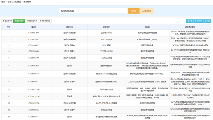Select drug name SNC109注射液
The width and height of the screenshot is (213, 120).
coord(106,58)
